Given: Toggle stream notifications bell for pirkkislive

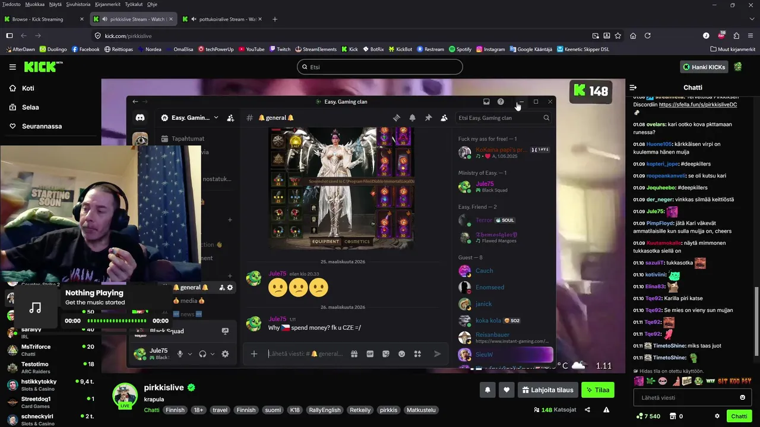Looking at the screenshot, I should pyautogui.click(x=488, y=390).
